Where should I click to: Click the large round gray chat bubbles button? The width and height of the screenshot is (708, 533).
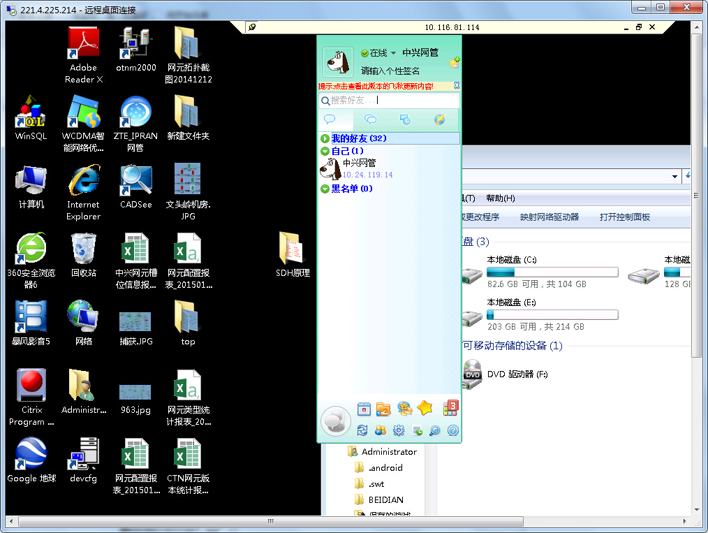coord(335,421)
